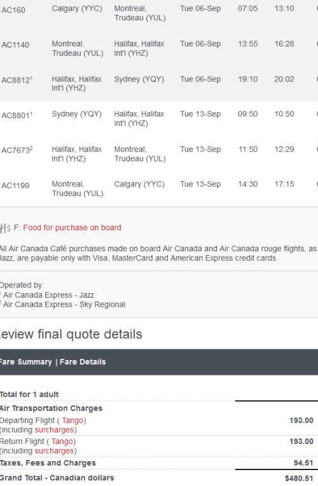Image resolution: width=318 pixels, height=486 pixels.
Task: Click Air Canada Express - Jazz operator text
Action: pyautogui.click(x=49, y=295)
